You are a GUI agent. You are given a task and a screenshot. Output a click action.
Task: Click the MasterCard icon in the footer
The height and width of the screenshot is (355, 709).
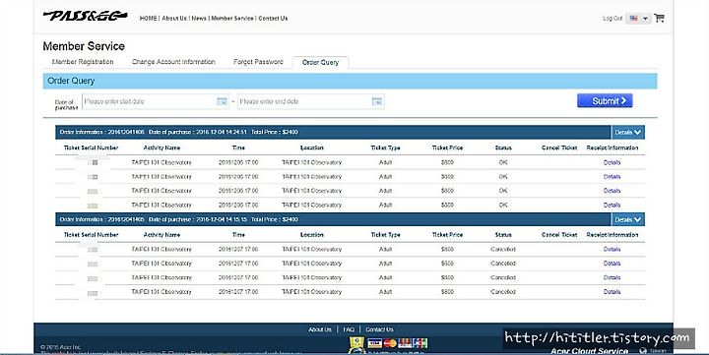click(x=390, y=344)
